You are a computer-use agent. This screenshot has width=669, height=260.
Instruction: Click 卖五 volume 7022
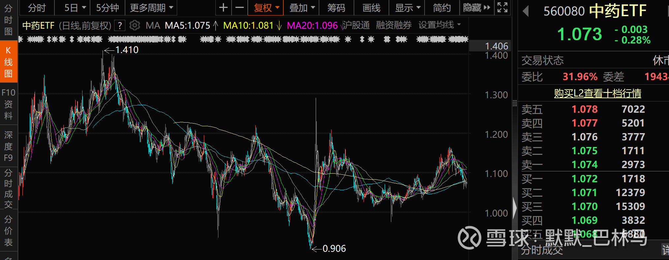[x=633, y=109]
